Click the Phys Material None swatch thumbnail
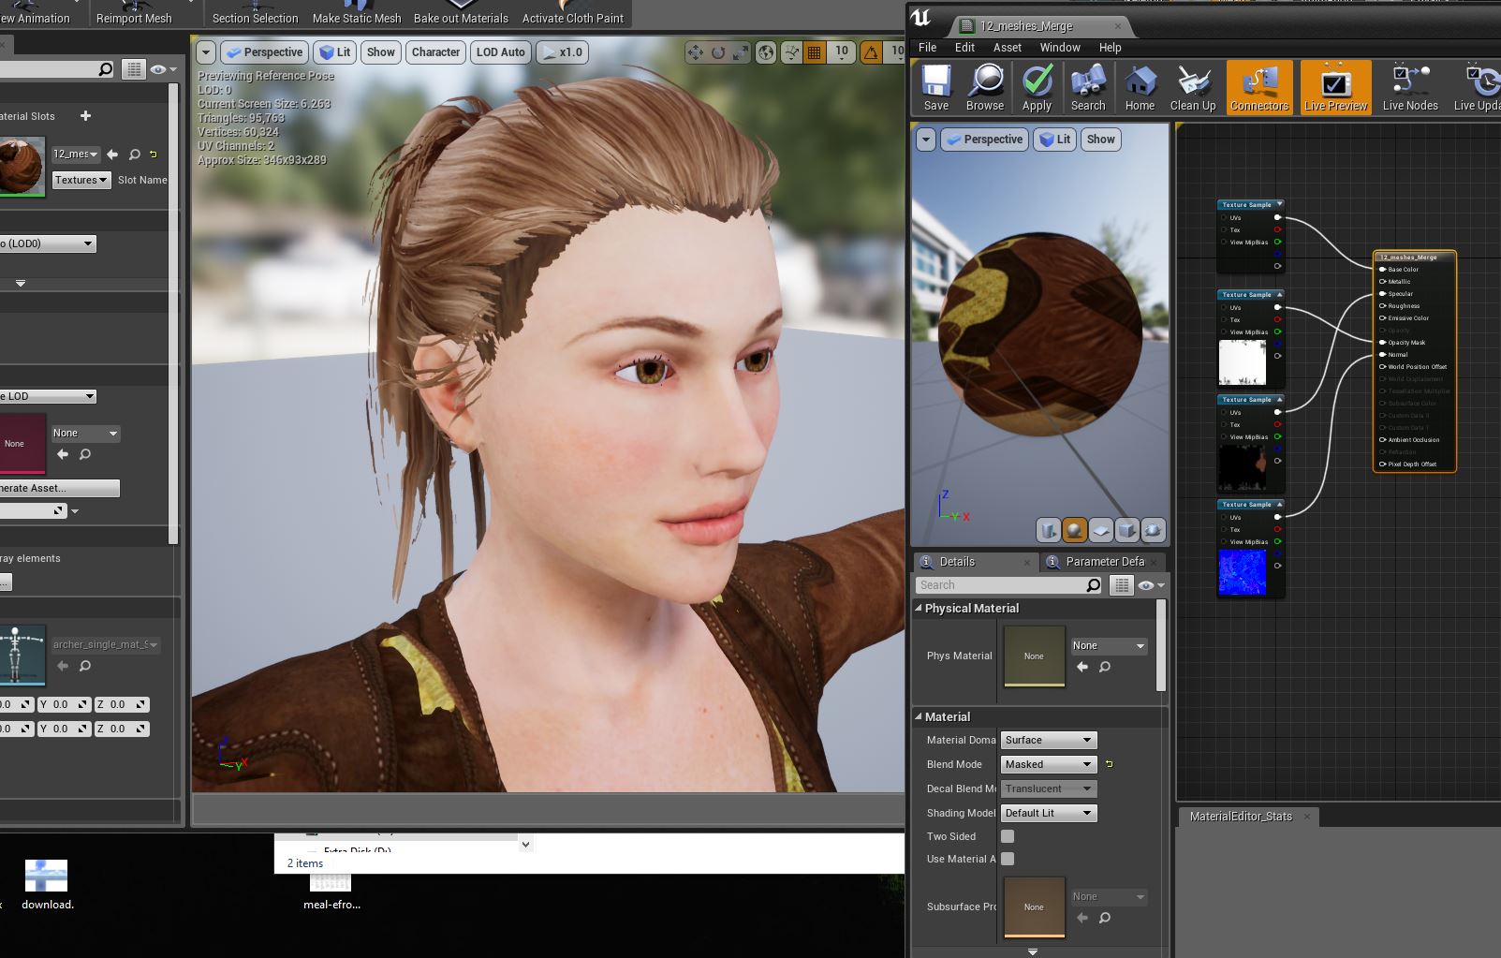Screen dimensions: 1501x958 coord(1034,656)
